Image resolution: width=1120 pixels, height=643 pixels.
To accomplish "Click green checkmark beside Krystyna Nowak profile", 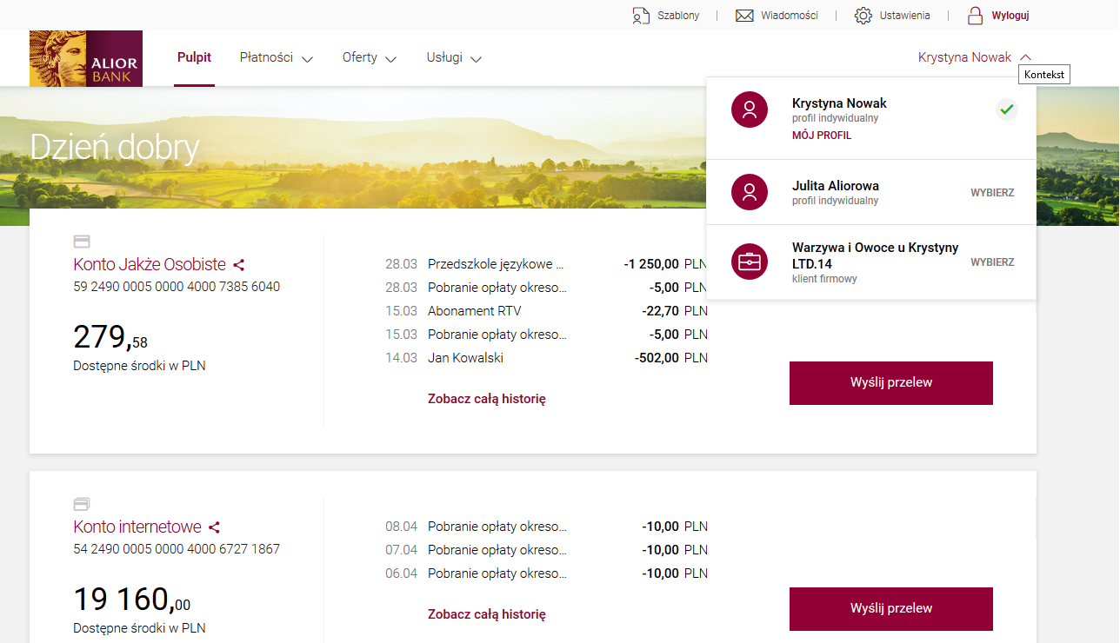I will coord(1007,109).
